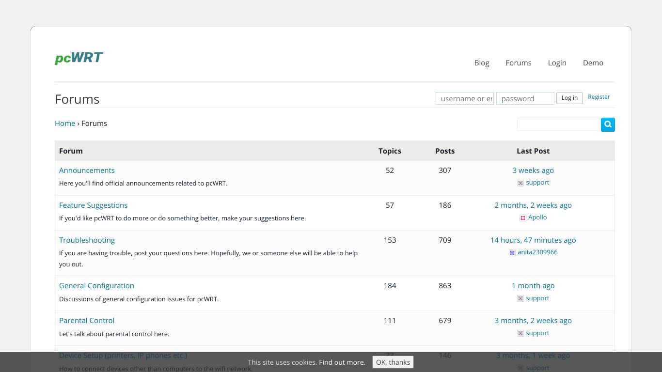
Task: Open '3 months, 1 week ago' last post
Action: tap(533, 356)
